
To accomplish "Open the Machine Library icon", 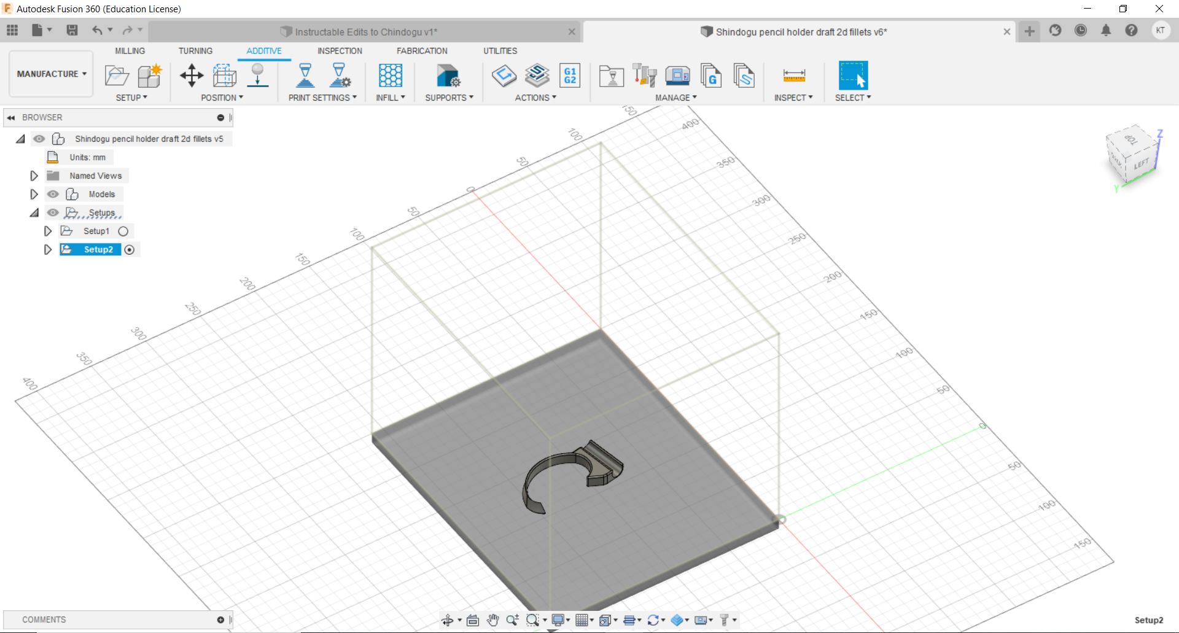I will tap(678, 76).
